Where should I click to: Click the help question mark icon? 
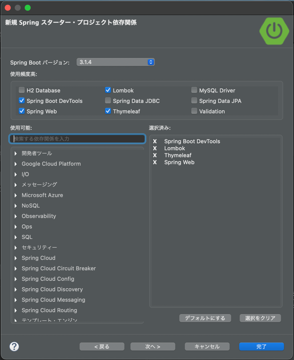[14, 346]
